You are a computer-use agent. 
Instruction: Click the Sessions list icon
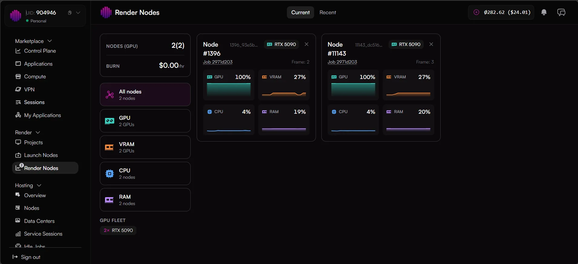coord(18,102)
